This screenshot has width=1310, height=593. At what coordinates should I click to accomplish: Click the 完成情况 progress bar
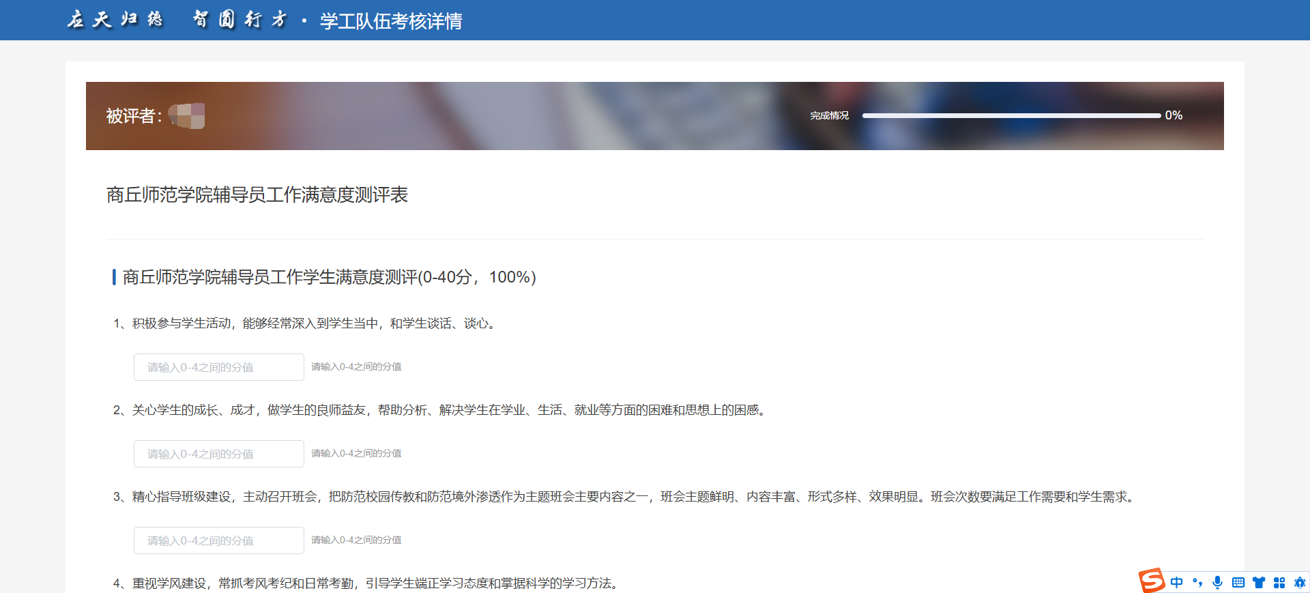click(1011, 116)
